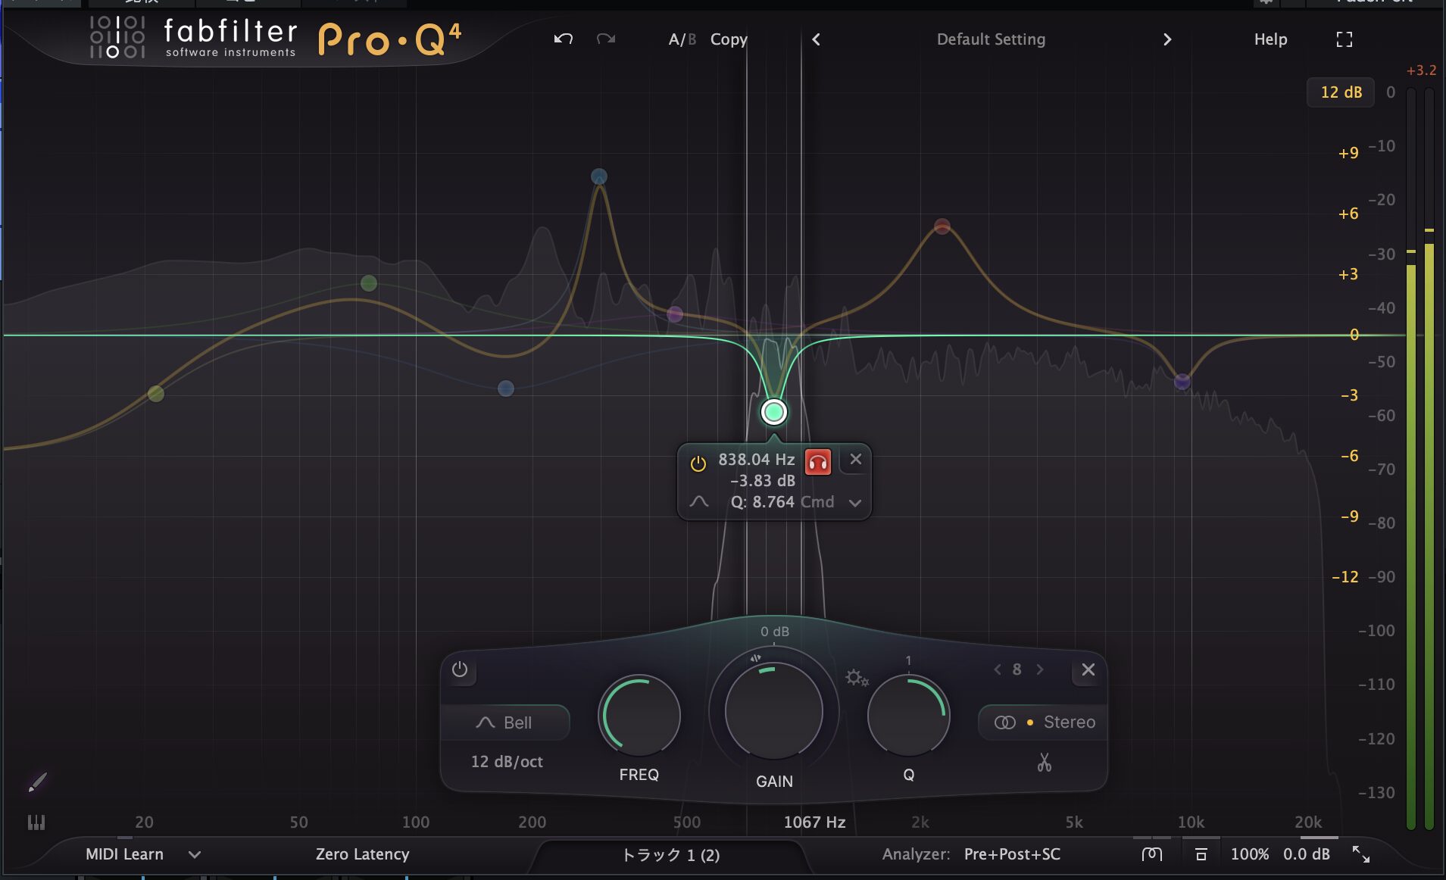This screenshot has height=880, width=1446.
Task: Click the FREQ knob
Action: (x=639, y=716)
